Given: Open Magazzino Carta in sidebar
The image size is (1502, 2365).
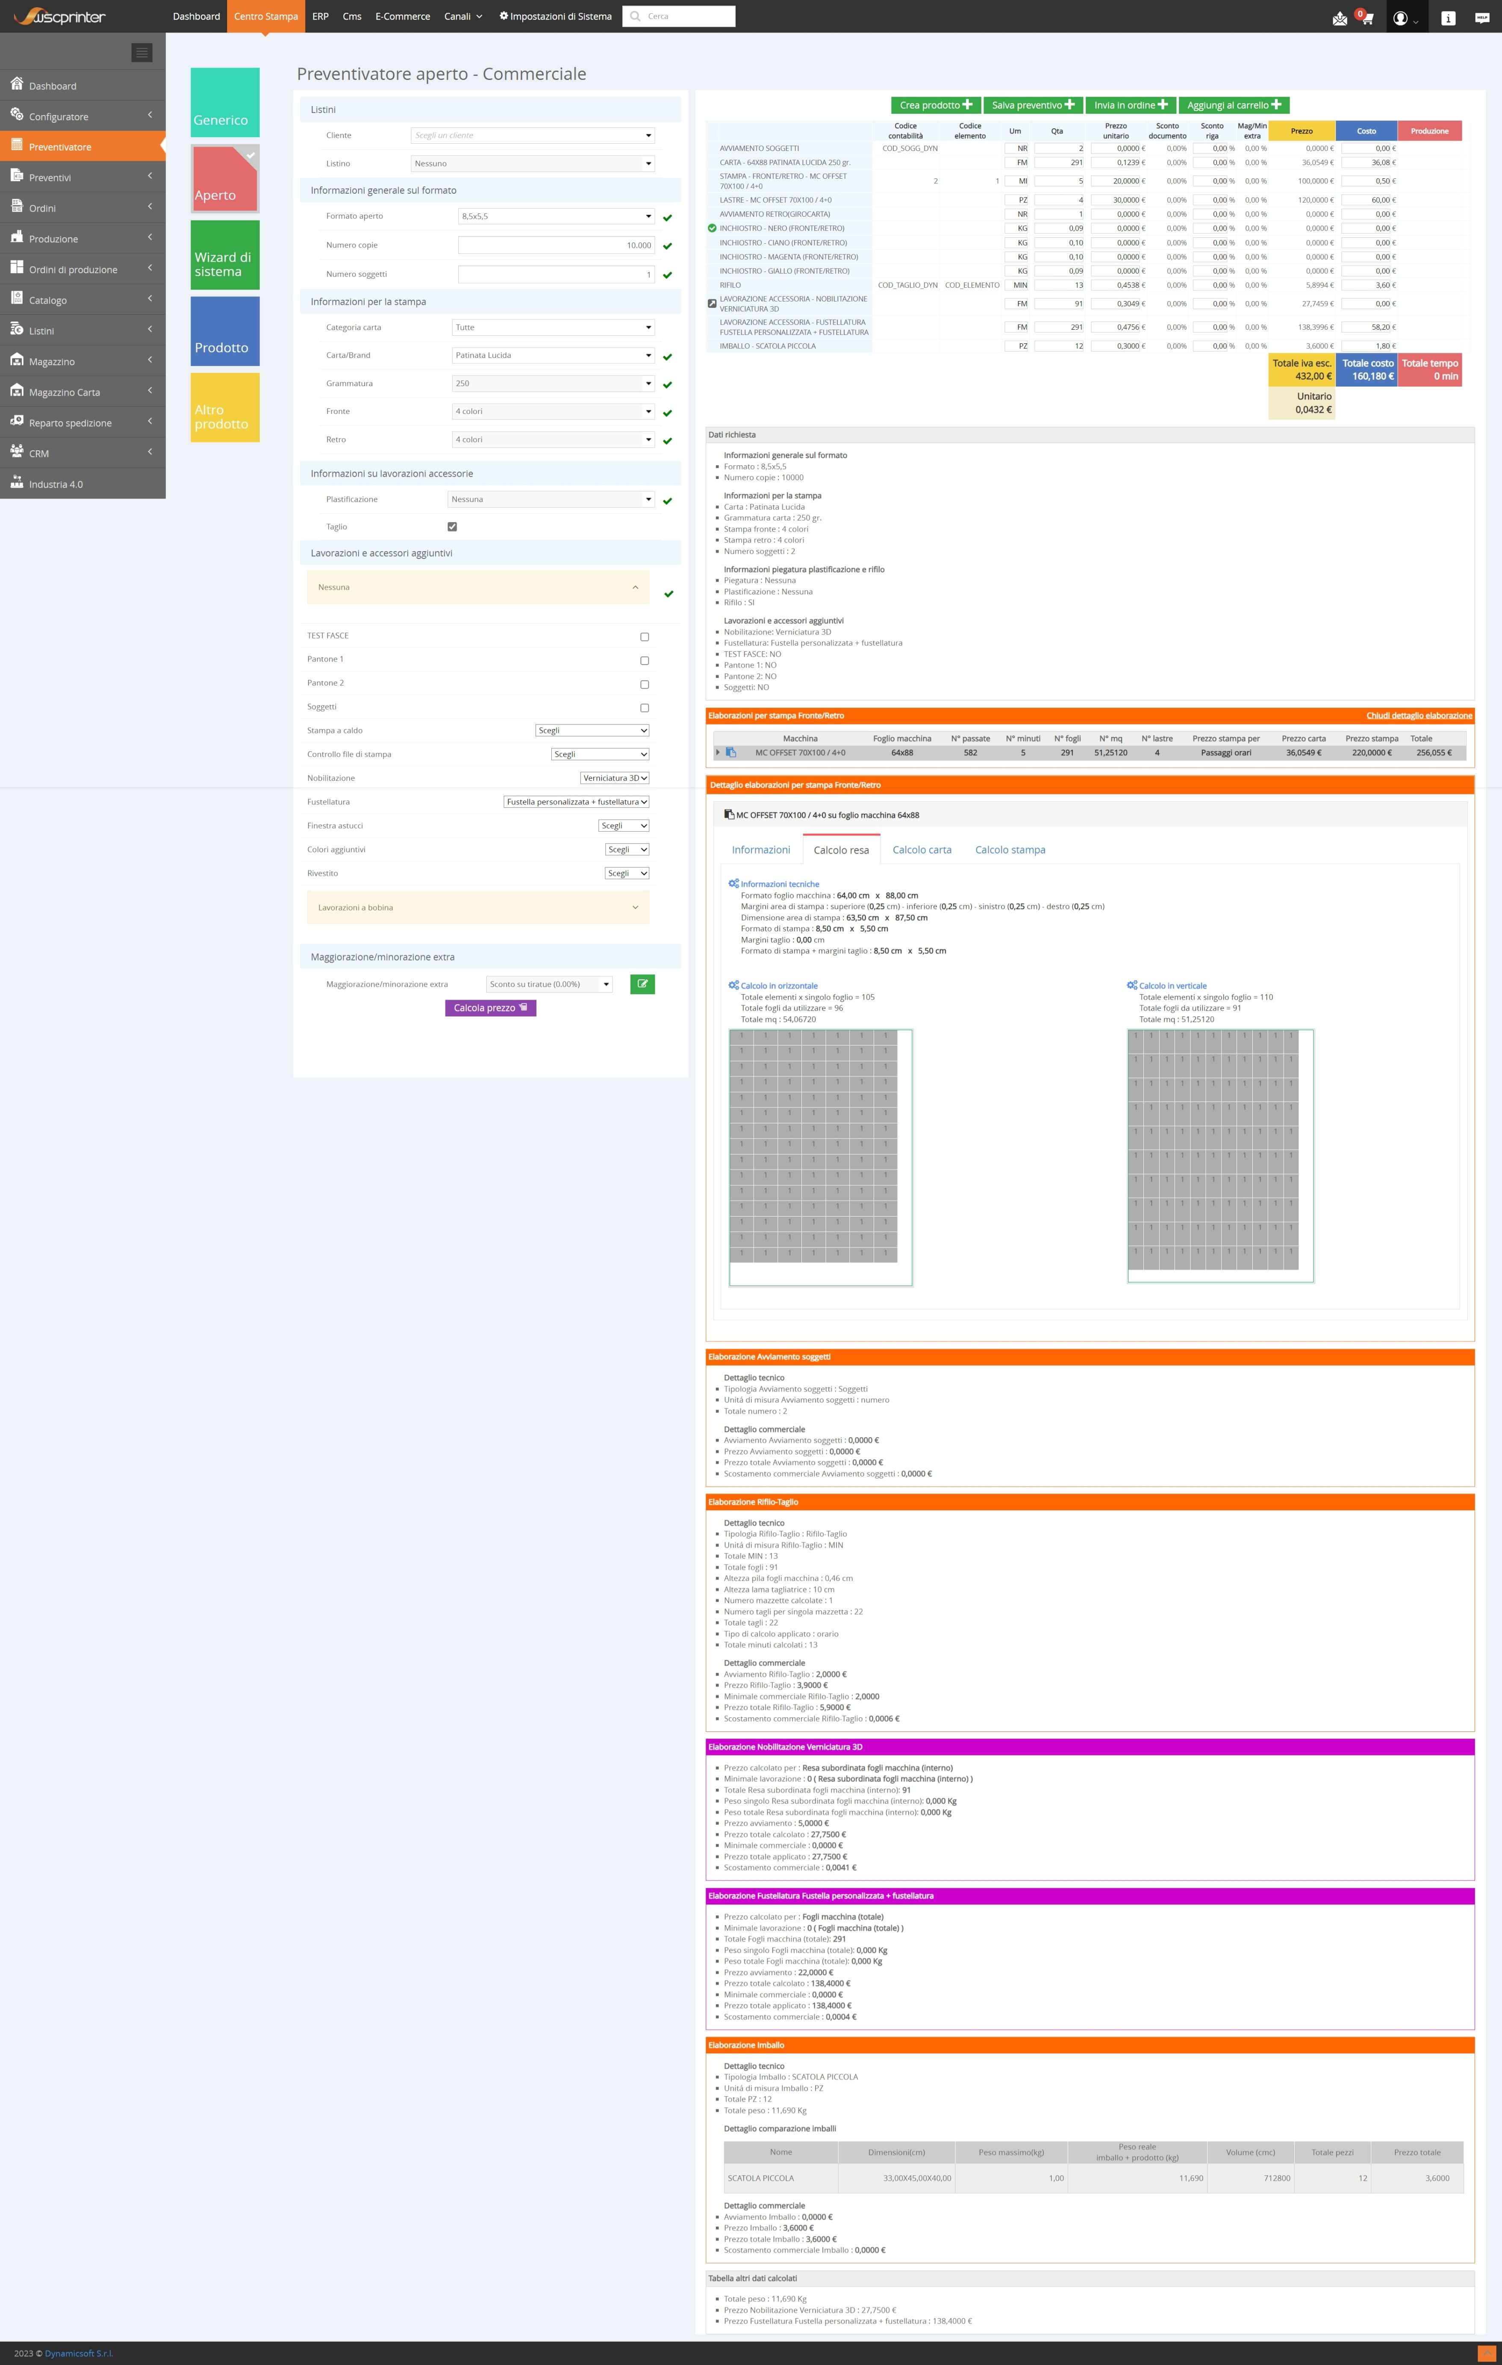Looking at the screenshot, I should pyautogui.click(x=82, y=392).
